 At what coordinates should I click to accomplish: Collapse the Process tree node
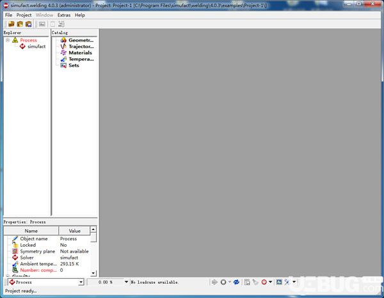pyautogui.click(x=8, y=40)
